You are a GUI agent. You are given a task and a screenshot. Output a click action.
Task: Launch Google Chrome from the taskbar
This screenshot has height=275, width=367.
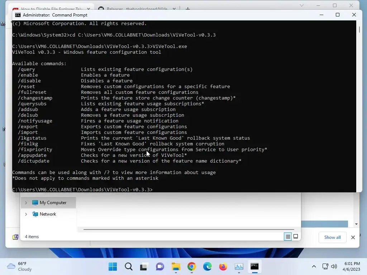(x=191, y=266)
